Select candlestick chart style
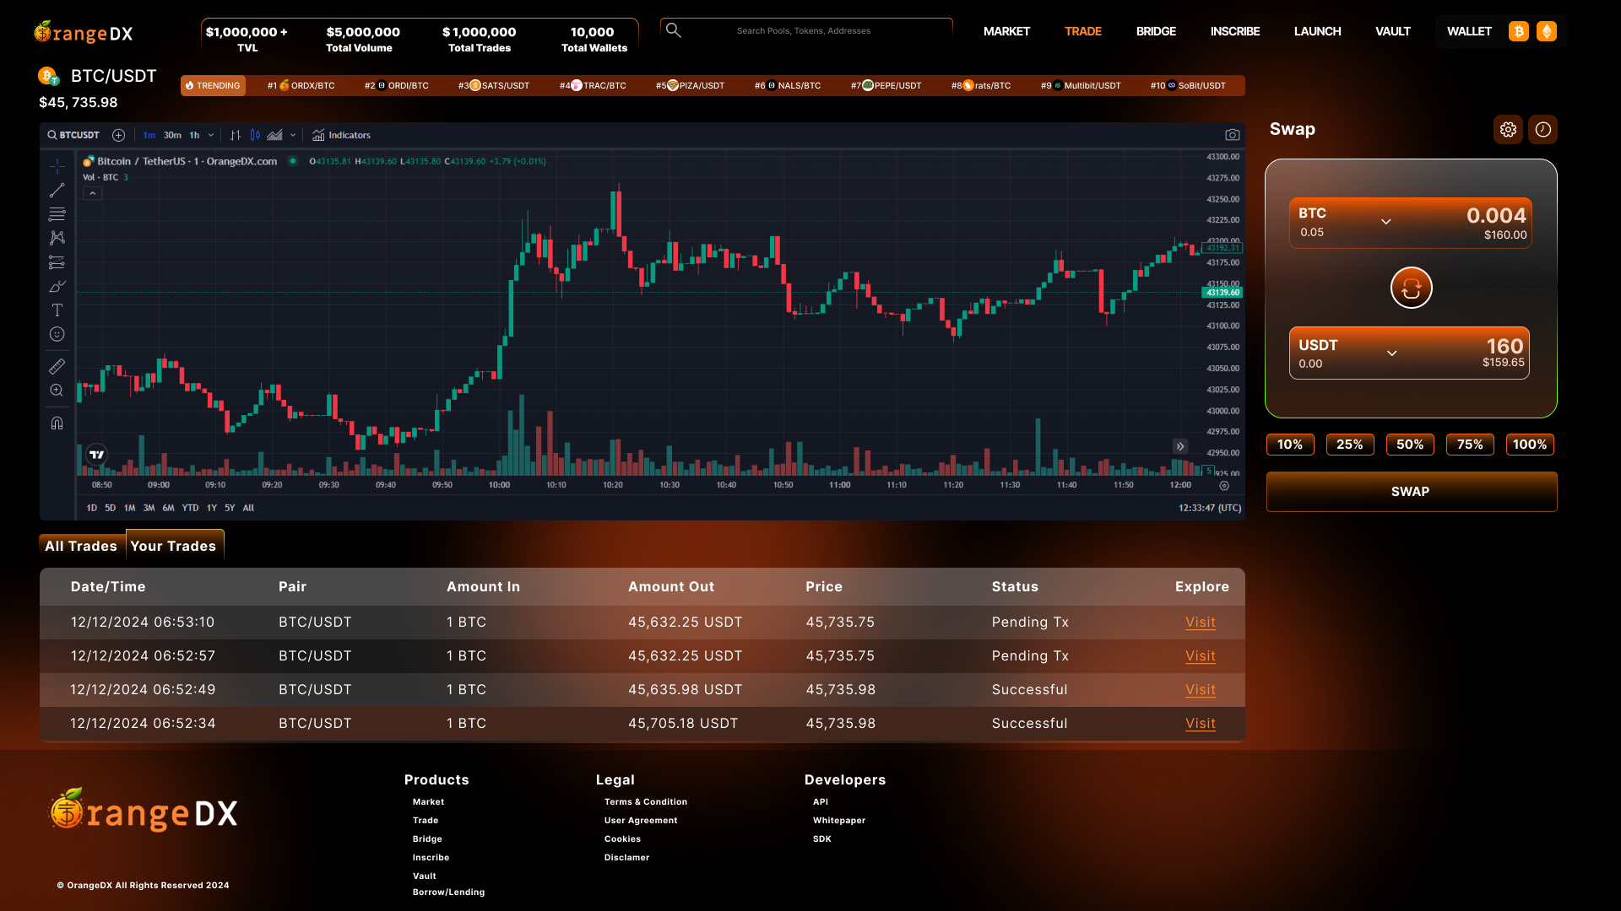This screenshot has width=1621, height=911. coord(255,135)
